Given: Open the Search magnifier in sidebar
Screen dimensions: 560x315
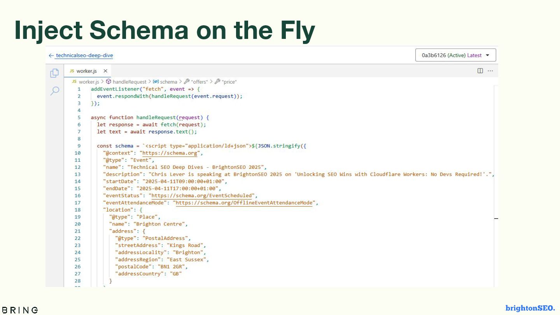Looking at the screenshot, I should pos(55,91).
